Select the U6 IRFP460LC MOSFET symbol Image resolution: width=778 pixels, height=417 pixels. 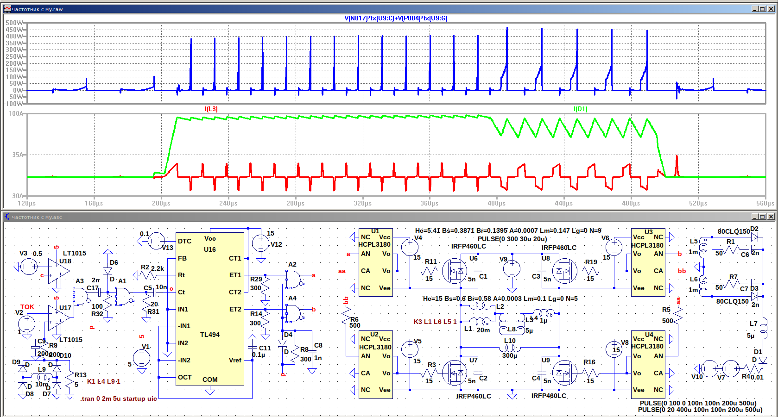[x=454, y=271]
